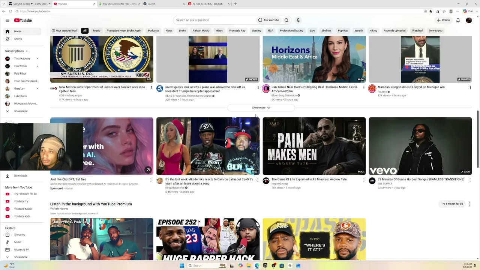This screenshot has height=270, width=480.
Task: Open the "Where's It At?" podcast thumbnail
Action: click(x=314, y=239)
